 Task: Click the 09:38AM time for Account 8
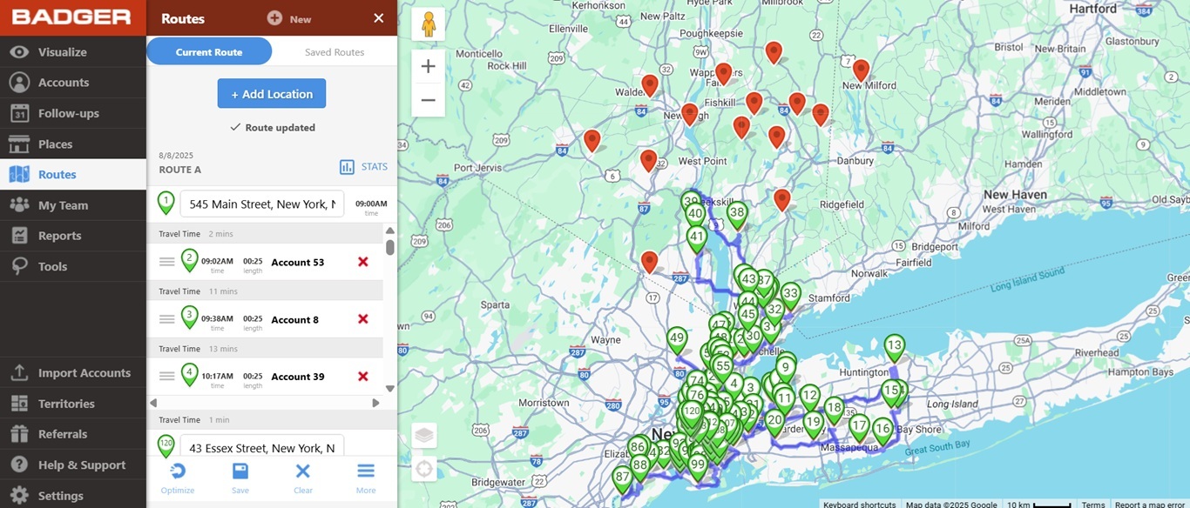217,318
